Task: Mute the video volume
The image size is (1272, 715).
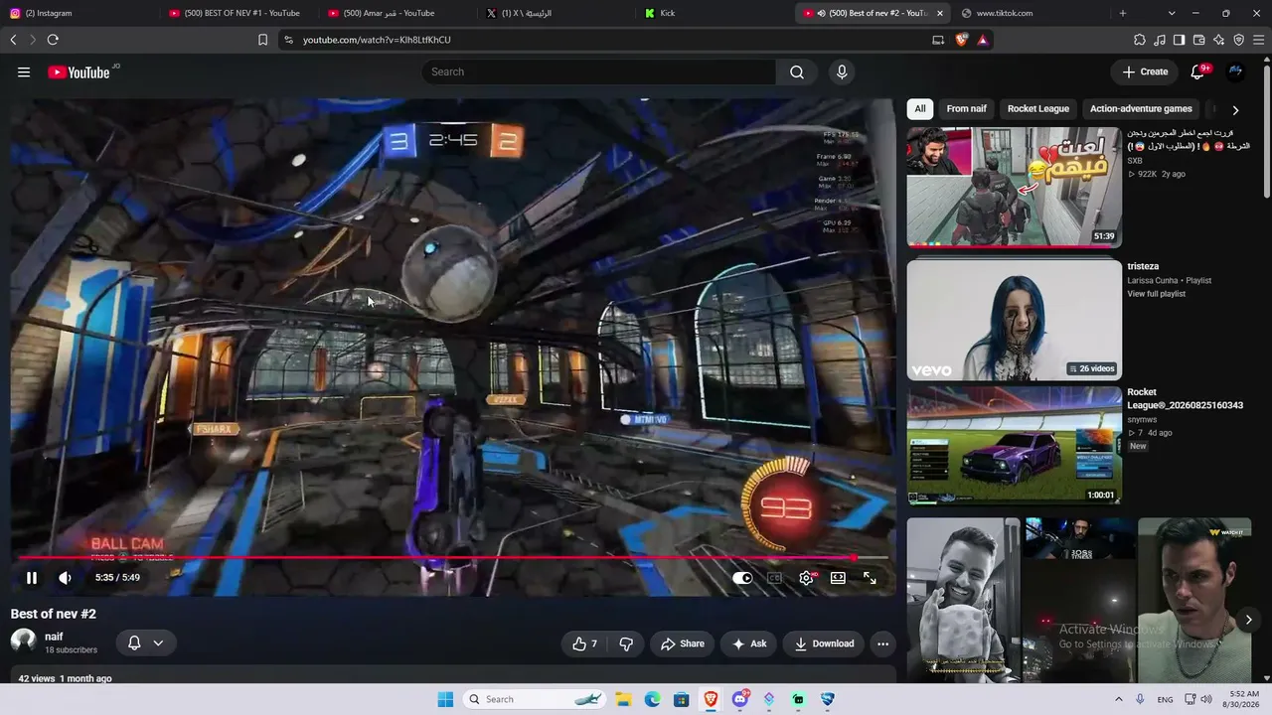Action: (x=65, y=577)
